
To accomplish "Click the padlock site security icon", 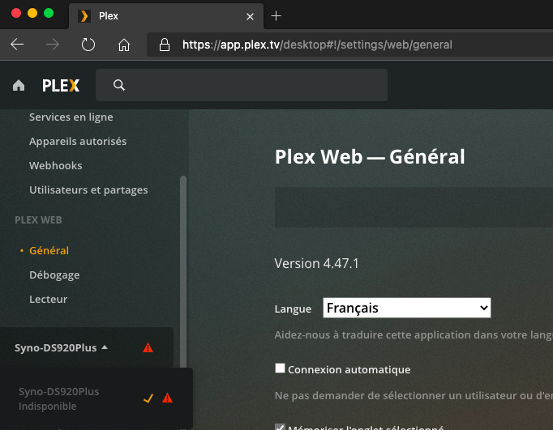I will click(x=165, y=45).
